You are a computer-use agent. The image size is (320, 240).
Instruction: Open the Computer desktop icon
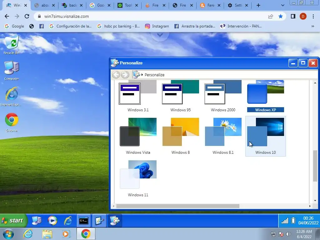12,70
